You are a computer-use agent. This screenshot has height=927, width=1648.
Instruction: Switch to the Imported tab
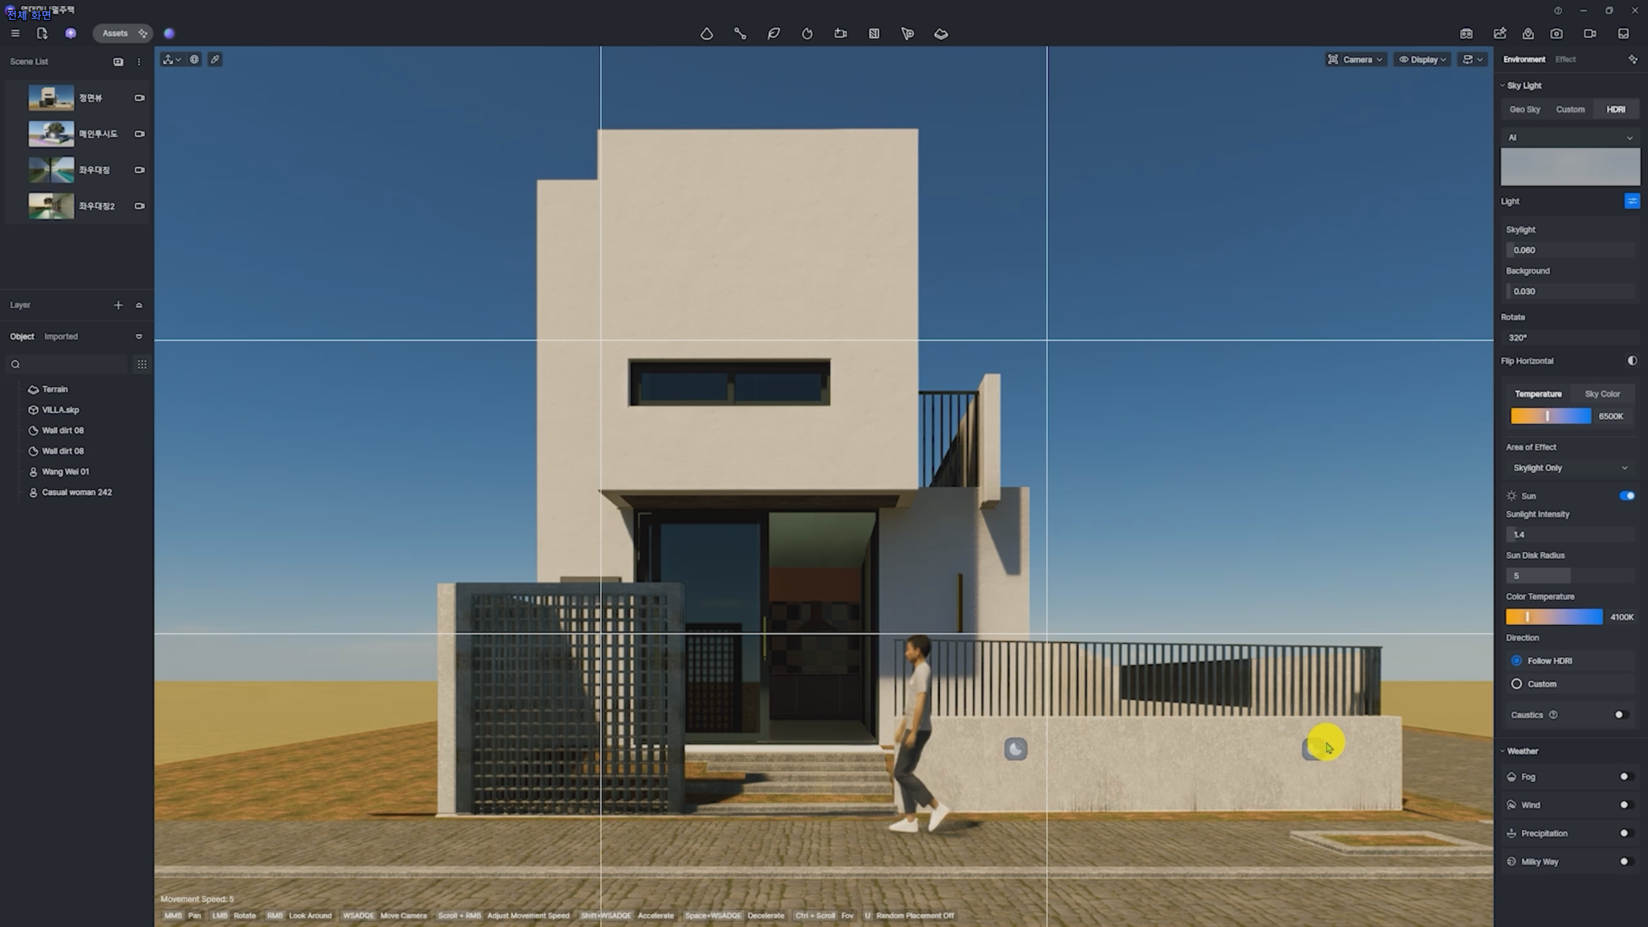61,337
